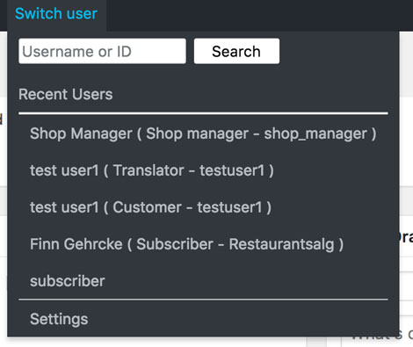
Task: Select test user1 with Customer role
Action: click(150, 207)
